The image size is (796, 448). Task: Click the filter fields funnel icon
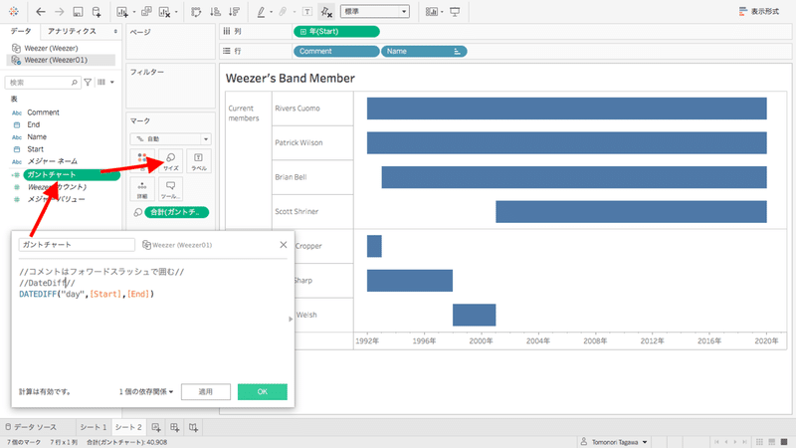click(88, 82)
